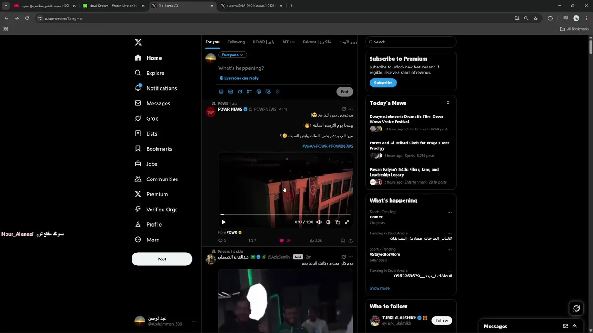Add media to the new post
593x333 pixels.
pyautogui.click(x=221, y=92)
